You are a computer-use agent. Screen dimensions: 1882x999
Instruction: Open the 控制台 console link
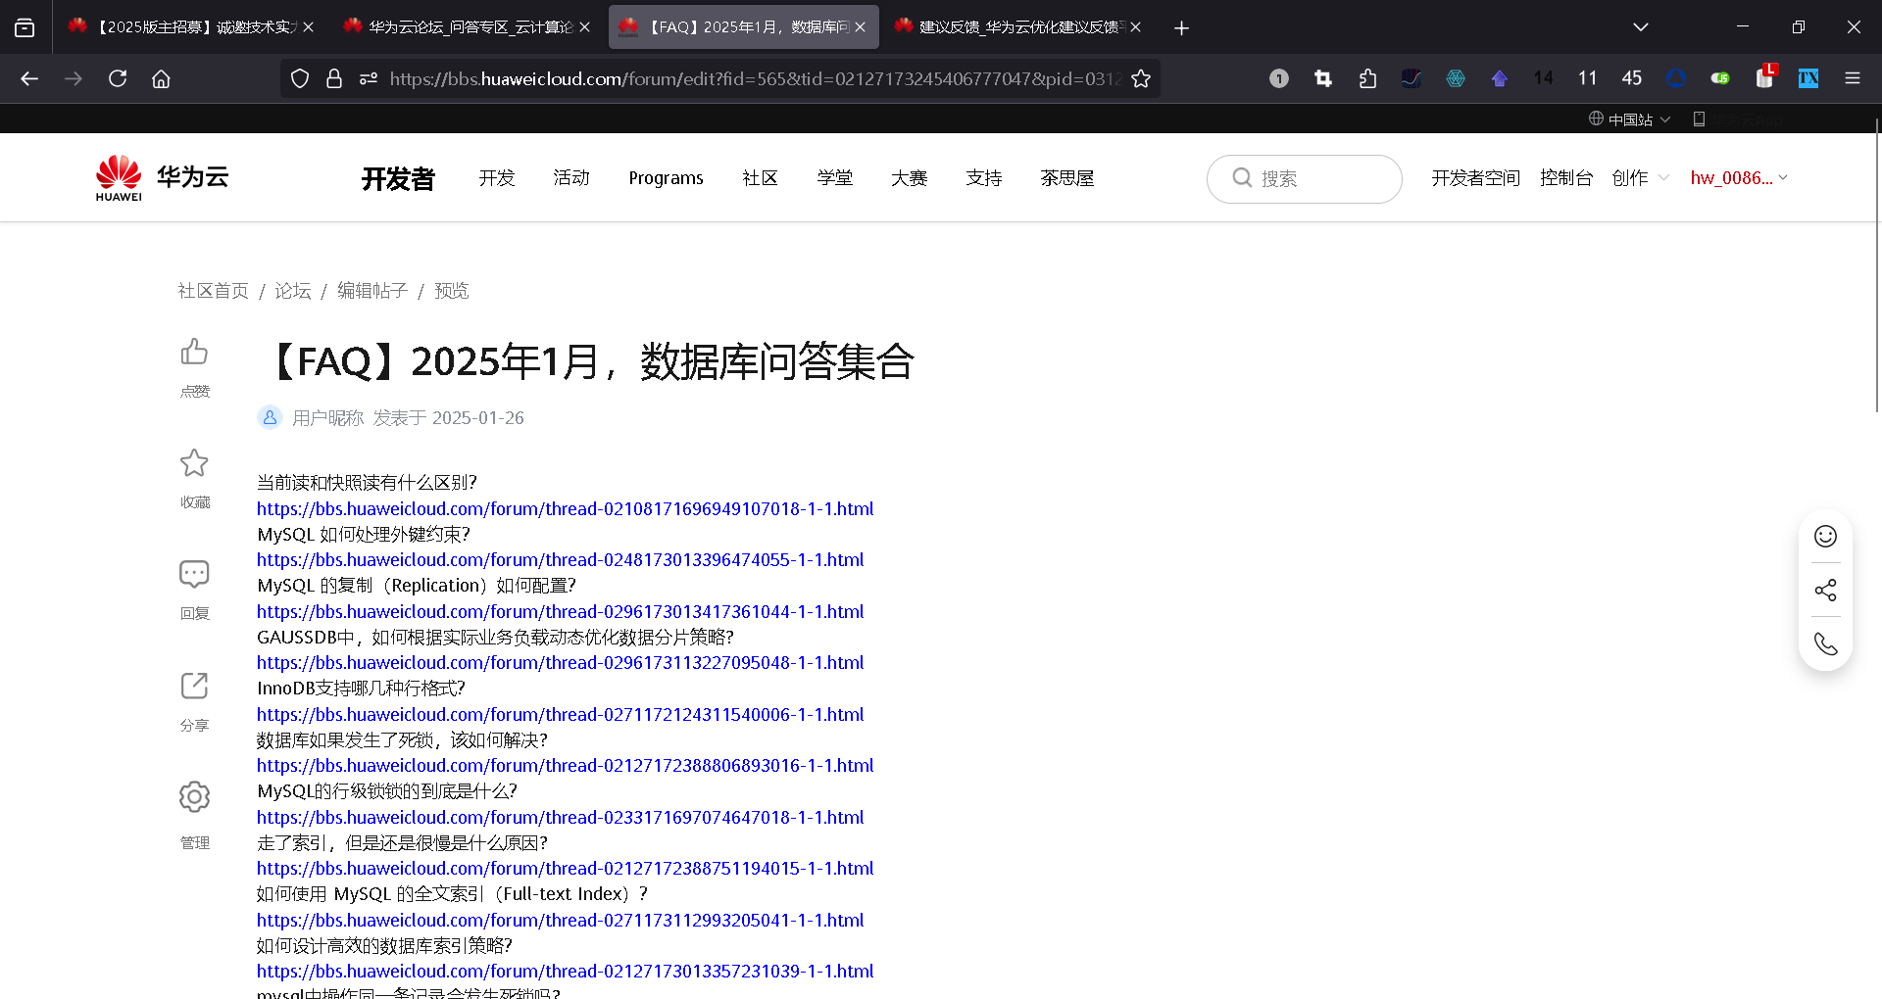click(1566, 178)
